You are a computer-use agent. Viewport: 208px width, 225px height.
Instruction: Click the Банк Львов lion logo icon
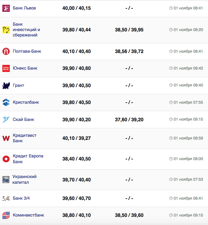point(6,8)
